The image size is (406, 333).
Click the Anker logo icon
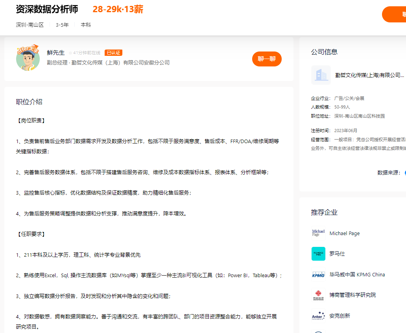coord(318,316)
